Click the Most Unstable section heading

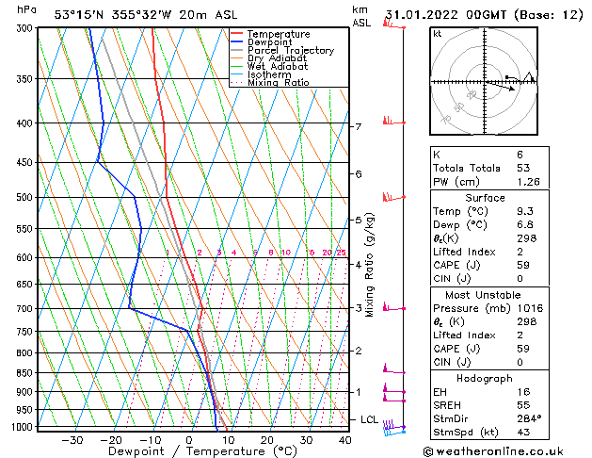[483, 295]
